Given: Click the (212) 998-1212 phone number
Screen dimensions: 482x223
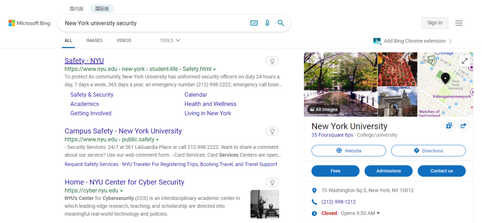Looking at the screenshot, I should coord(339,202).
